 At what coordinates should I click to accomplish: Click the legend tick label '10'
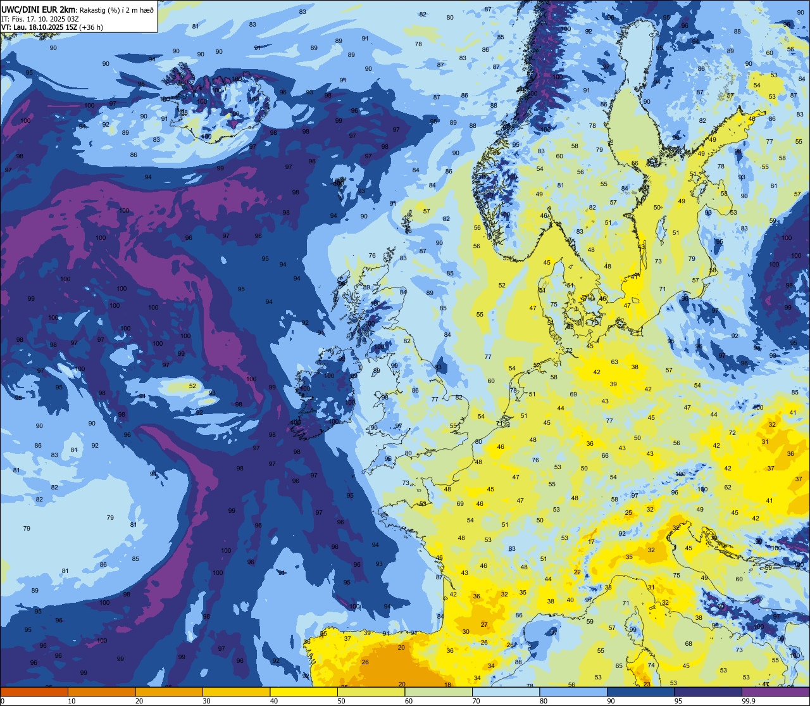pos(72,701)
